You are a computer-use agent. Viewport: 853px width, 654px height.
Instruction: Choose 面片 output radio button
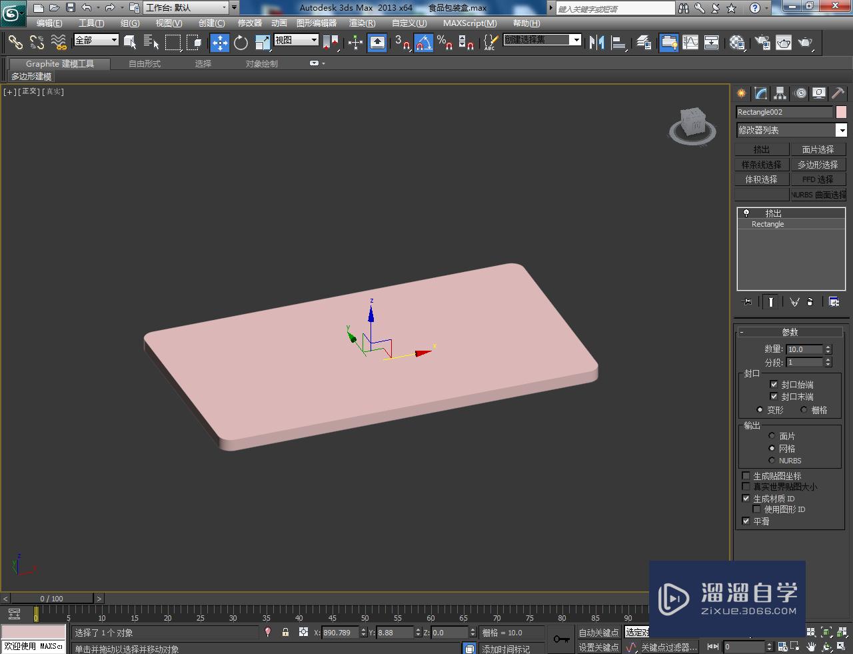point(772,436)
